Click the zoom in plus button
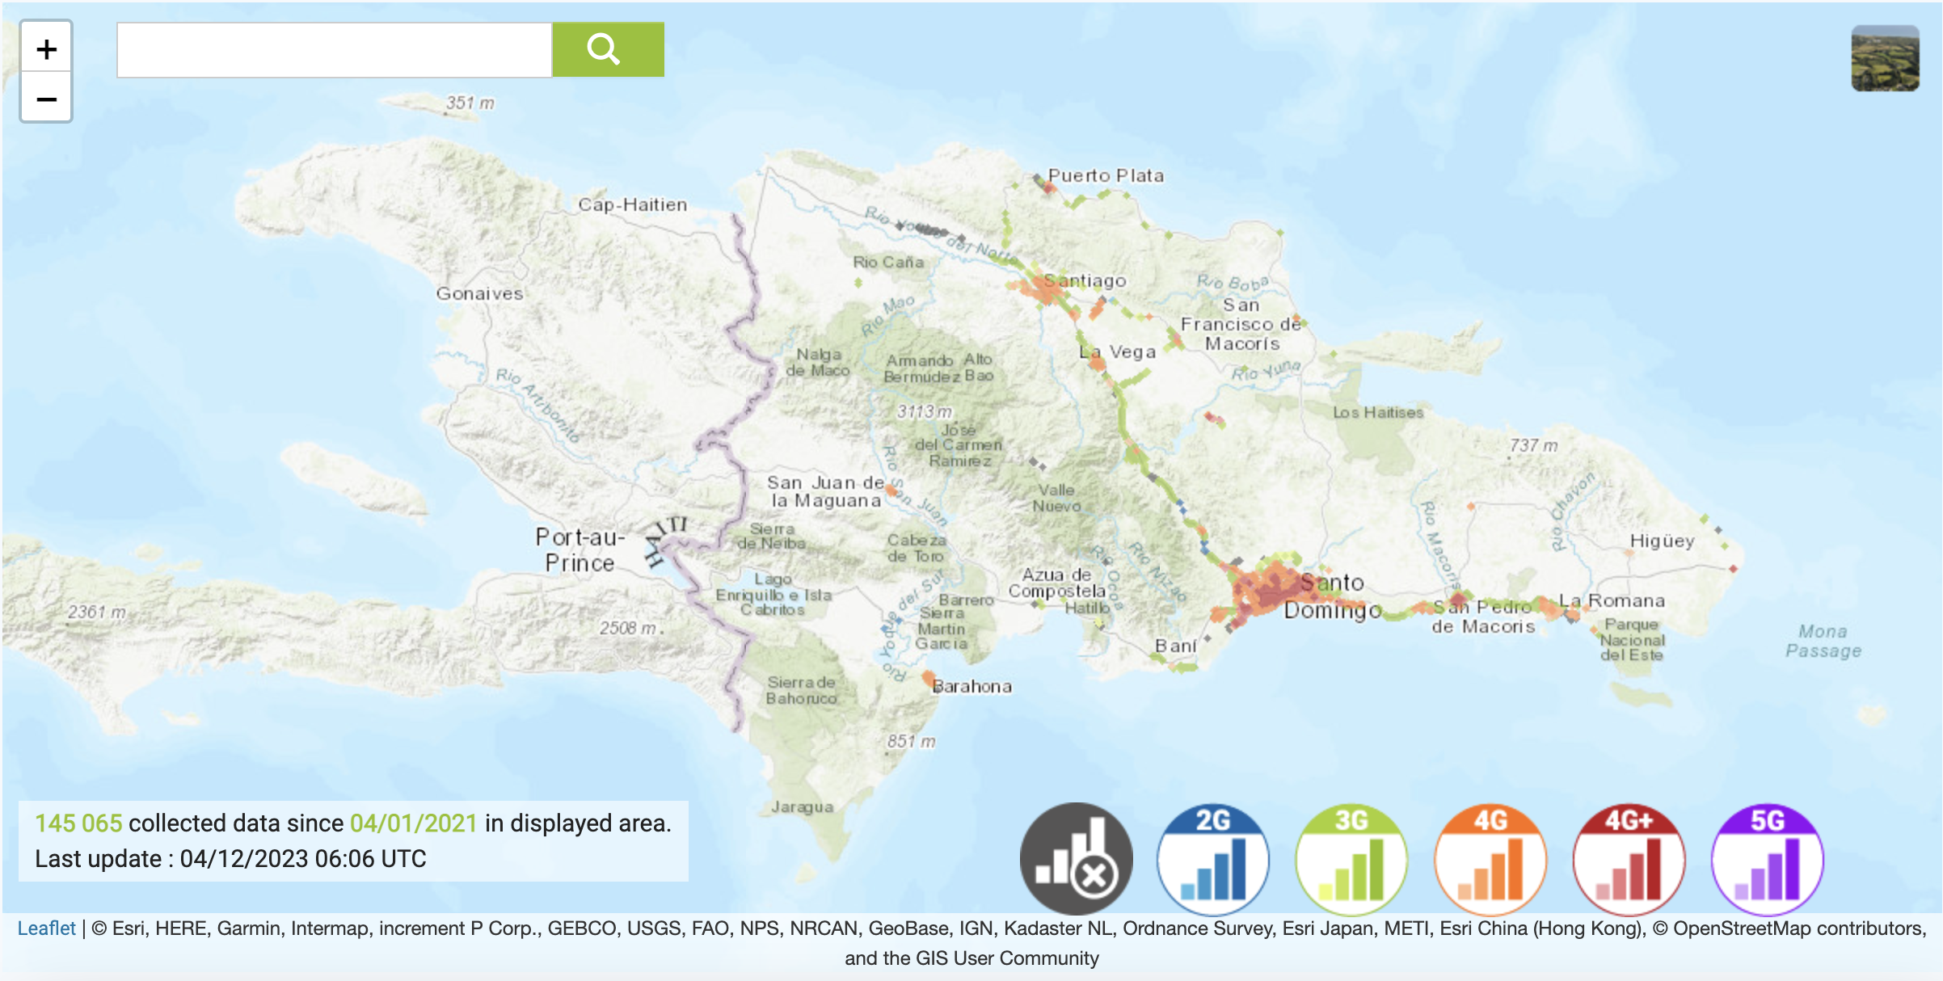 tap(46, 49)
